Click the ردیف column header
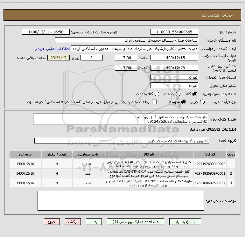Image resolution: width=245 pixels, height=237 pixels. click(231, 155)
